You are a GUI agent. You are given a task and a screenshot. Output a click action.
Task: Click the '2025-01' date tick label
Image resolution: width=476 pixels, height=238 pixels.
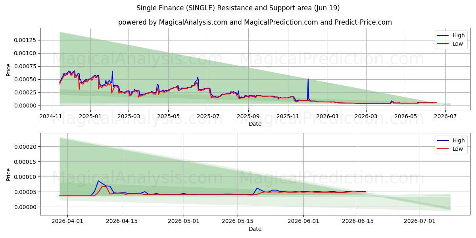pos(90,116)
